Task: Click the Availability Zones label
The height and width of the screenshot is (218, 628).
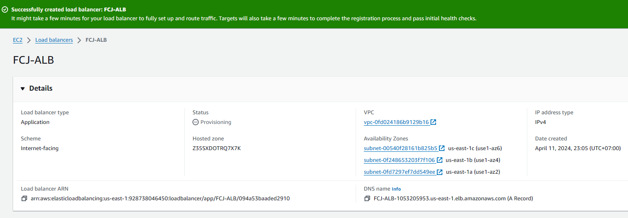Action: [386, 139]
